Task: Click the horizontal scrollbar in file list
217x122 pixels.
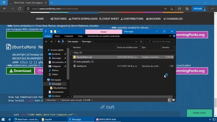Action: [x=123, y=97]
